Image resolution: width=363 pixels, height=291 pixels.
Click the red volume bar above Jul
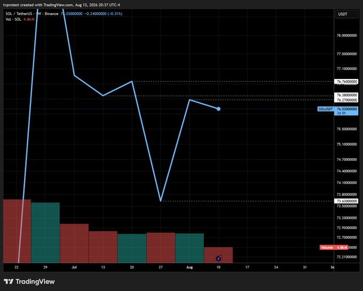pos(74,243)
